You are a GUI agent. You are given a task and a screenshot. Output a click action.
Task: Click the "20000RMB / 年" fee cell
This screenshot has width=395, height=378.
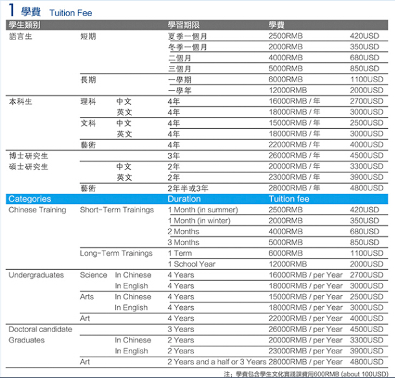[x=294, y=166]
